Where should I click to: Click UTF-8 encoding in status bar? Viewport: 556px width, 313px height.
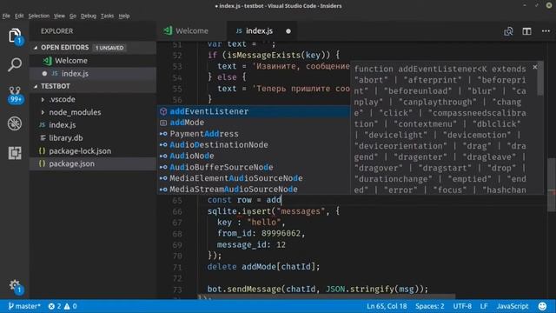(x=462, y=306)
